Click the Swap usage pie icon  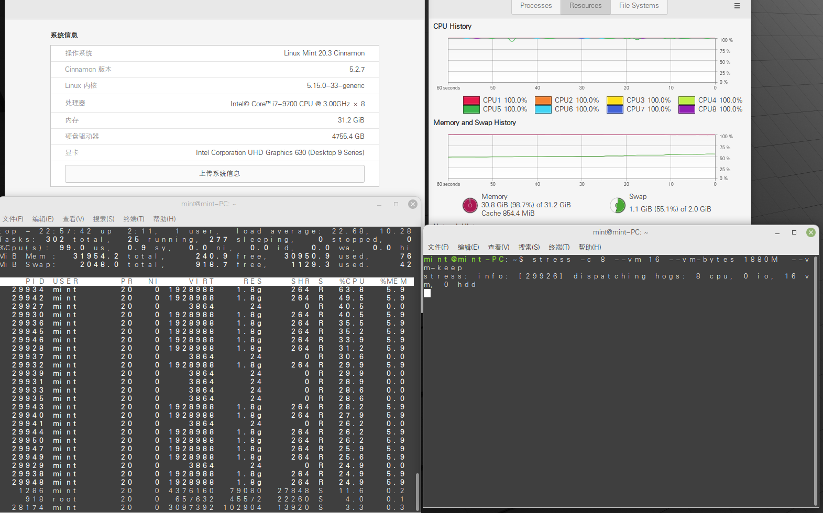pos(618,205)
